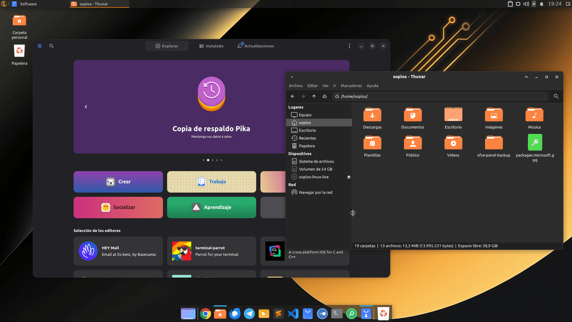Viewport: 572px width, 322px height.
Task: Open the volume control in the panel
Action: tap(526, 4)
